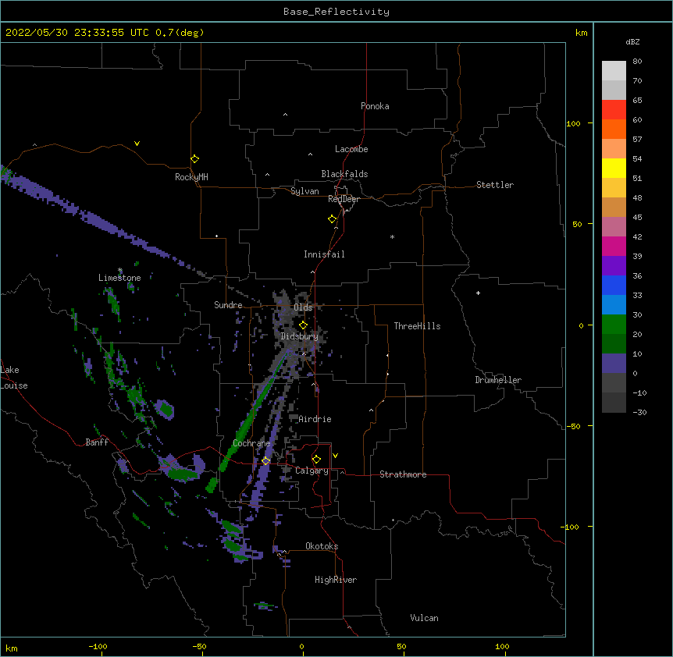This screenshot has width=673, height=657.
Task: Click the 65 value in dBZ legend
Action: (x=637, y=101)
